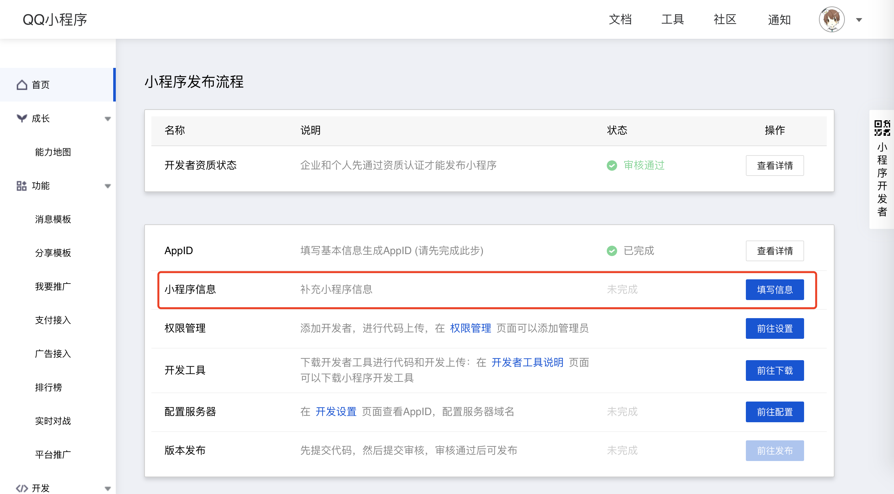Viewport: 894px width, 494px height.
Task: Select 平台推广 in the sidebar
Action: coord(53,455)
